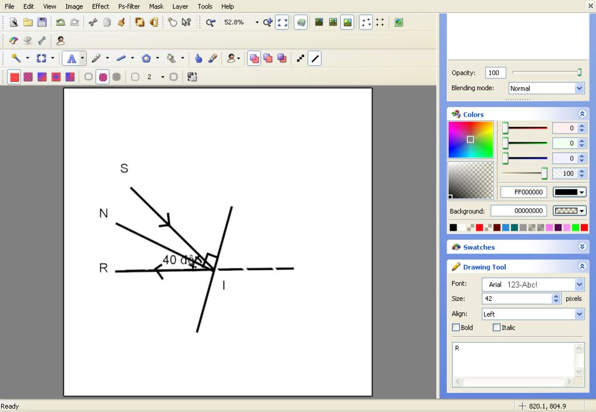Open the File menu
The height and width of the screenshot is (412, 596).
tap(9, 6)
